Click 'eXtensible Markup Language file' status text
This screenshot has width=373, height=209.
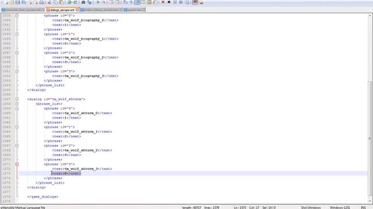tap(23, 208)
